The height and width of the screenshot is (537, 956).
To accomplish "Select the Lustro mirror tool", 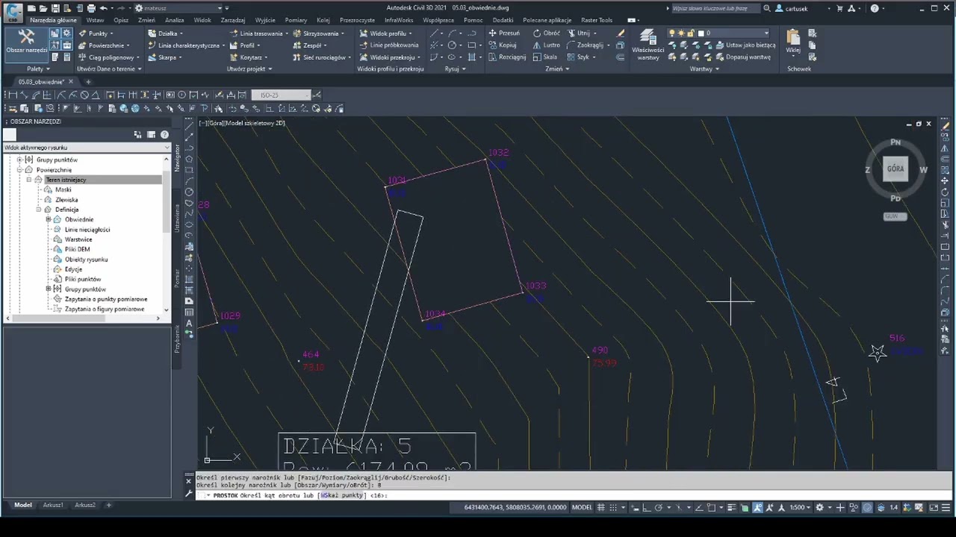I will (x=546, y=45).
